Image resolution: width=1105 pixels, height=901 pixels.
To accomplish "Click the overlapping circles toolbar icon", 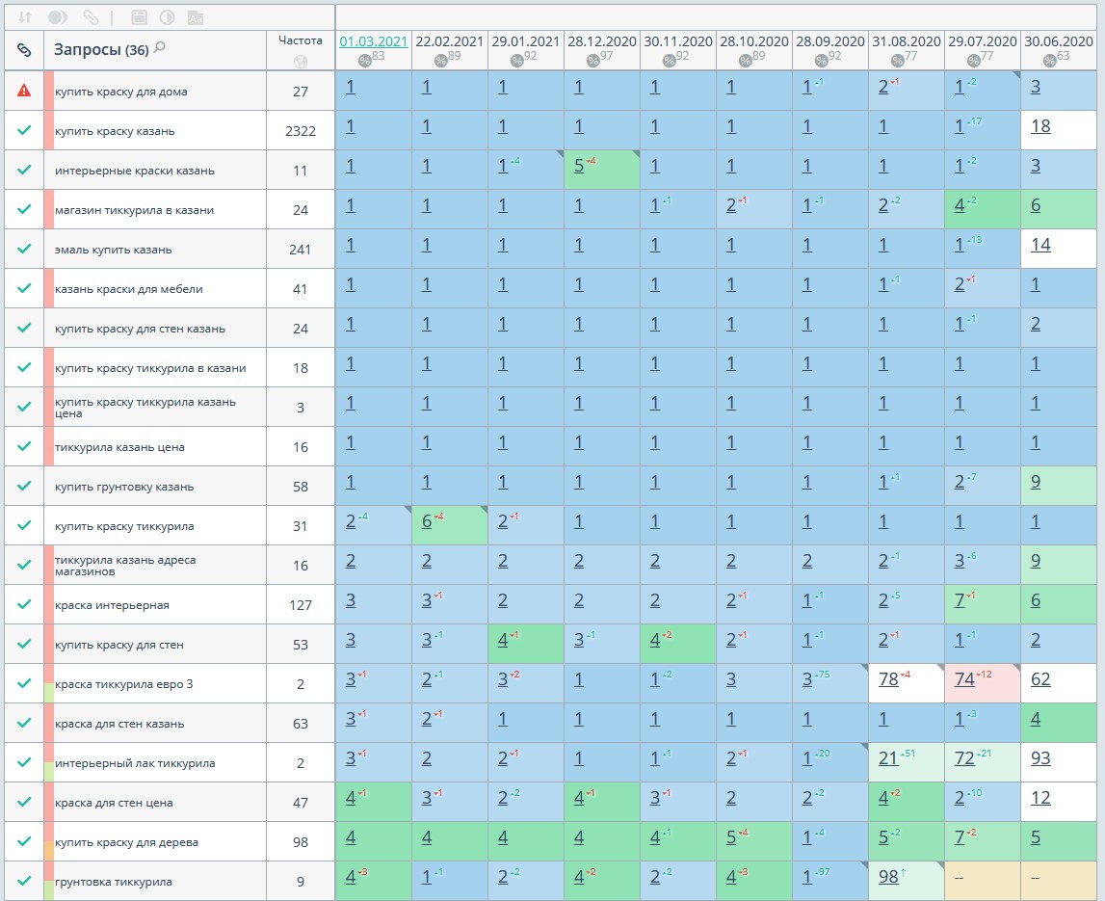I will click(x=57, y=17).
